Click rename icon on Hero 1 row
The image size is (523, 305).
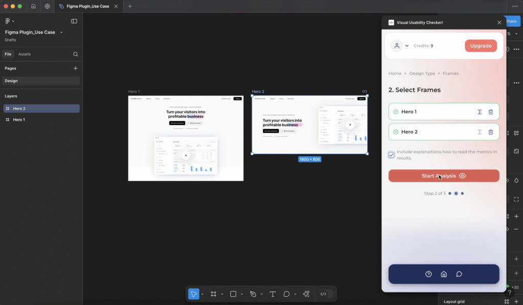[x=479, y=112]
